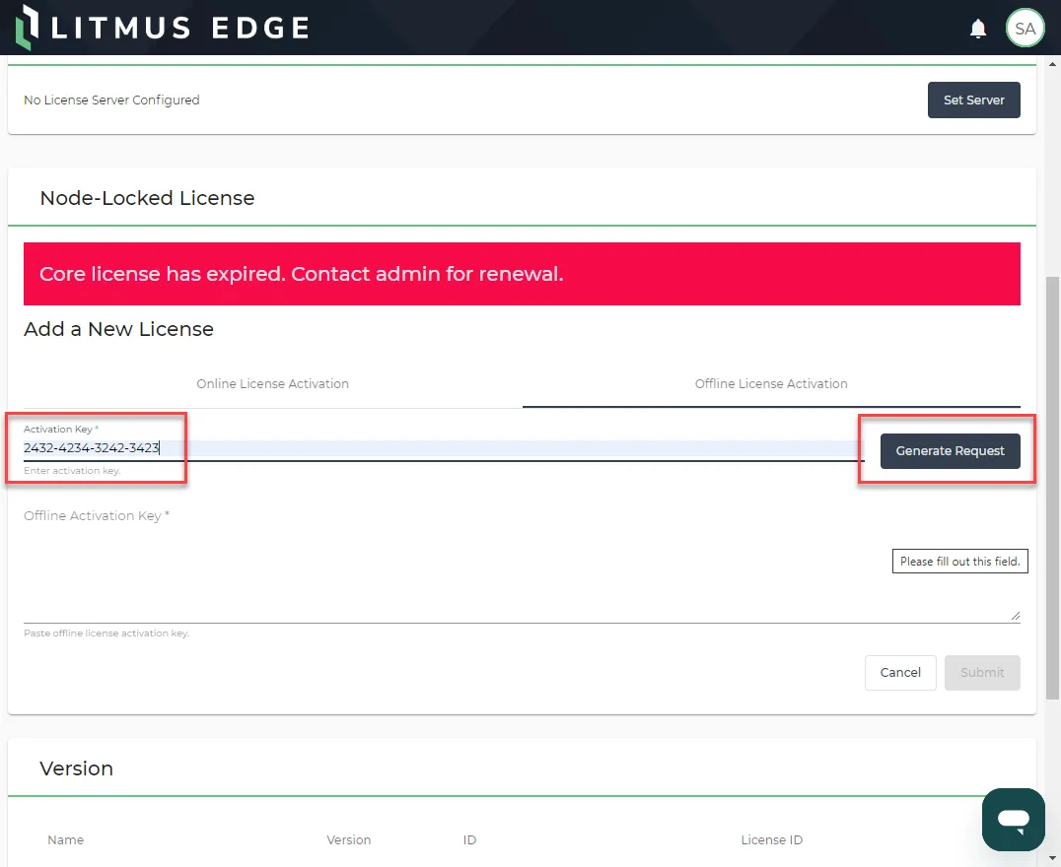1061x867 pixels.
Task: Switch to Online License Activation tab
Action: point(273,383)
